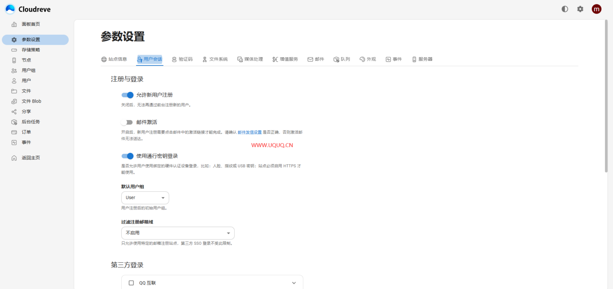The image size is (613, 289).
Task: Click the 文件 Blob icon
Action: (14, 101)
